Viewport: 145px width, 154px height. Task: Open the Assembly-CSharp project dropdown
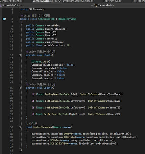click(x=46, y=5)
